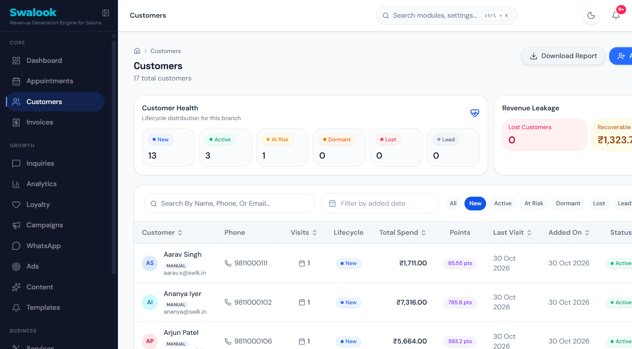632x349 pixels.
Task: Select the All lifecycle filter
Action: (x=453, y=203)
